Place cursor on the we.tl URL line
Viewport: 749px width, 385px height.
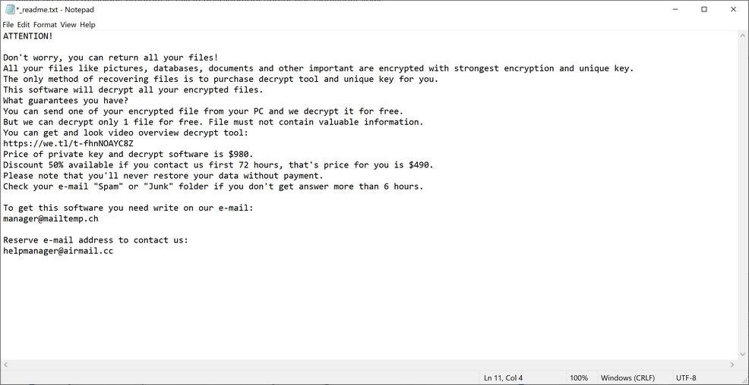(x=68, y=143)
